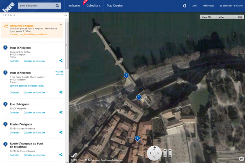Click map marker 9 over the rooftops
Viewport: 245px width, 163px height.
coord(137,138)
